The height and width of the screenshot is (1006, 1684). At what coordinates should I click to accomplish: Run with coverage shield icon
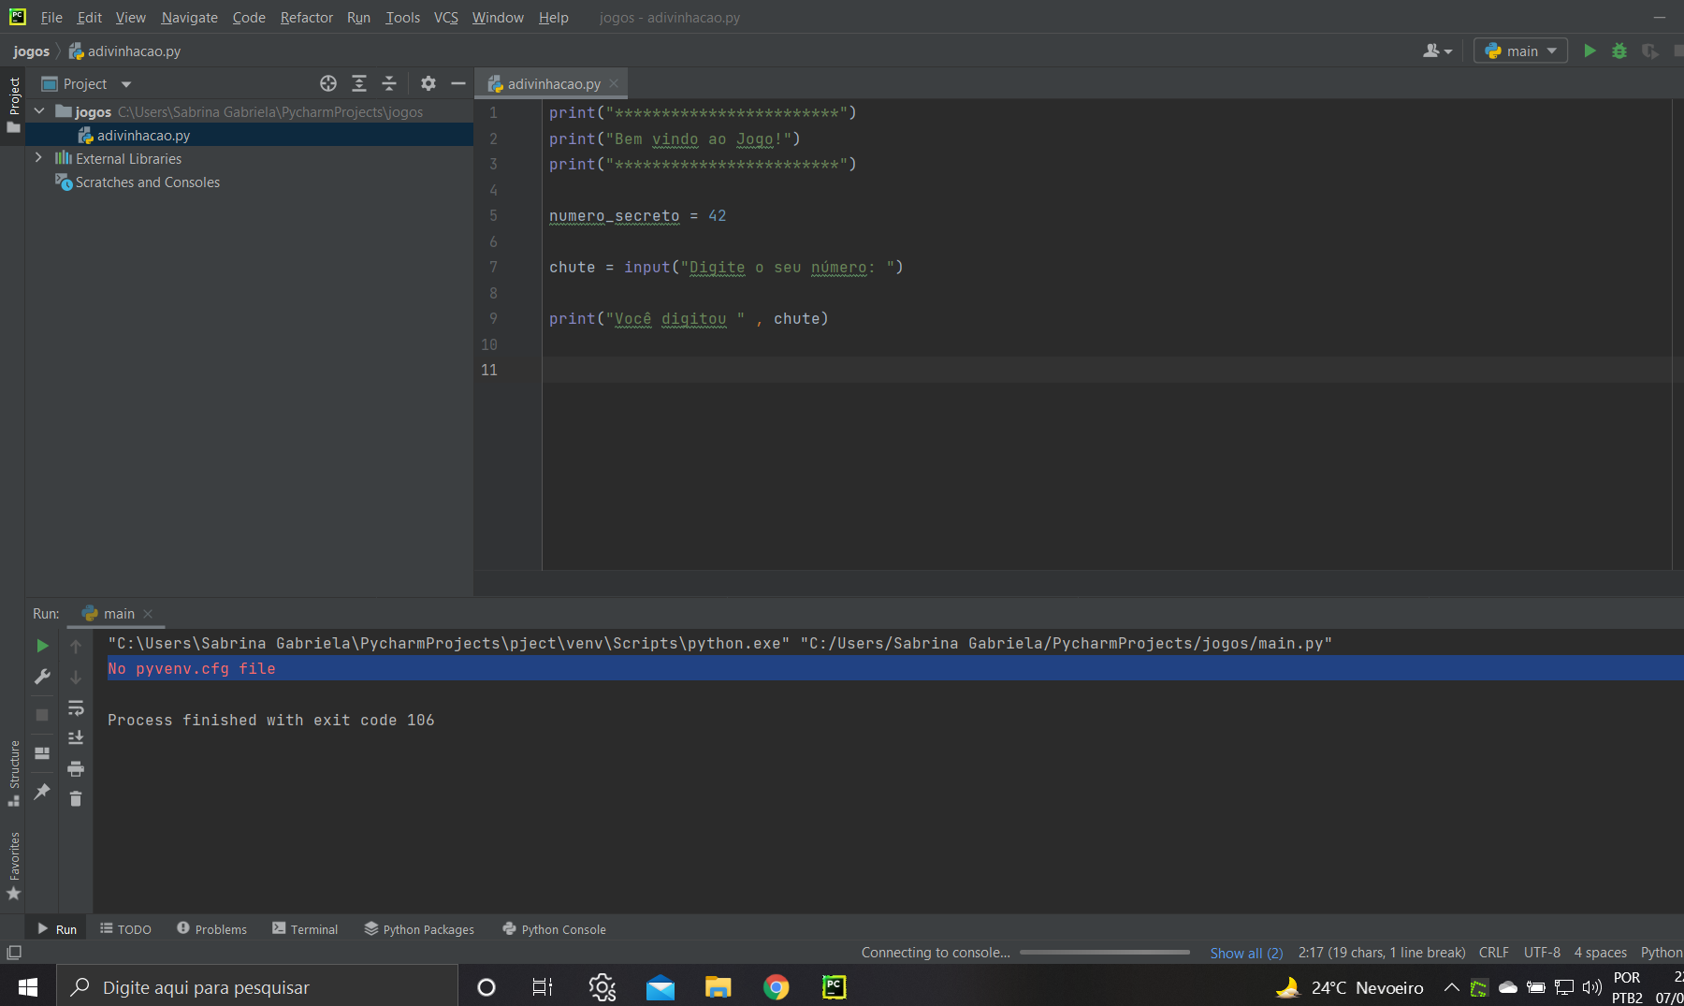tap(1649, 51)
